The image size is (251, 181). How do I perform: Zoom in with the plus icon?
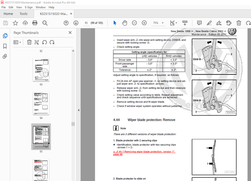point(144,23)
